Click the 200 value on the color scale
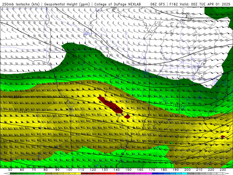This screenshot has height=175, width=233. (x=187, y=170)
